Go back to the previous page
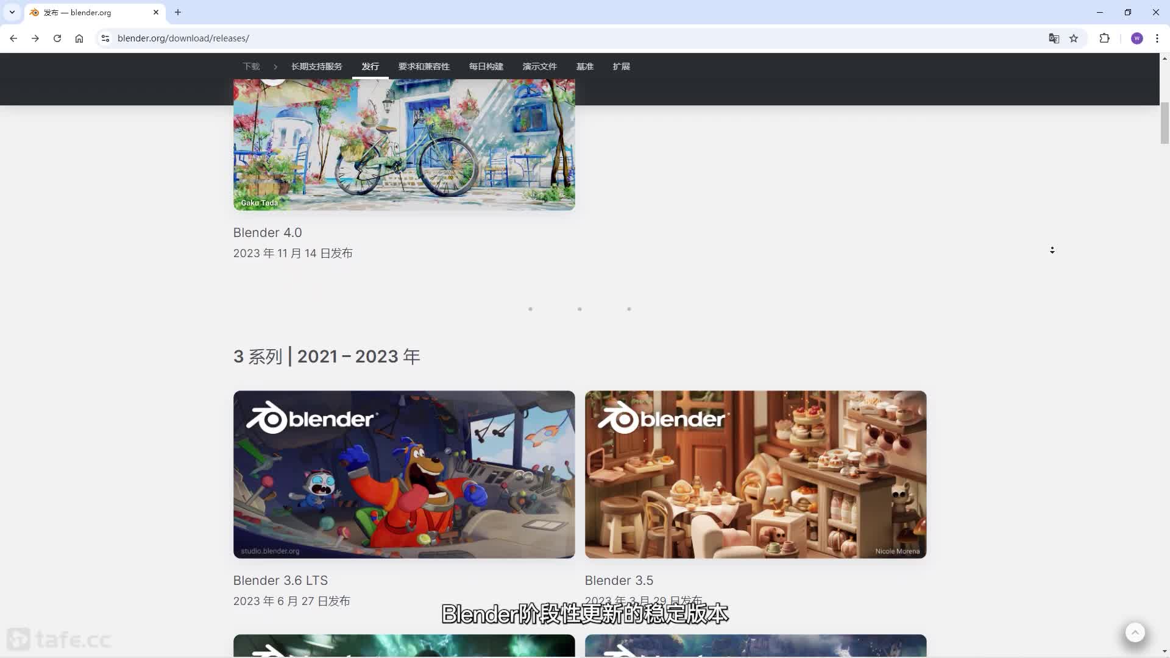The width and height of the screenshot is (1170, 658). tap(13, 38)
